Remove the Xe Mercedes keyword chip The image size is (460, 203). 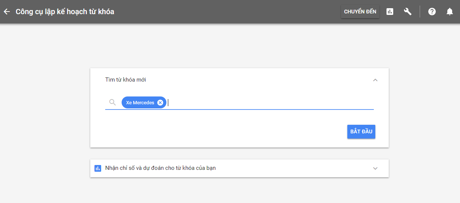[160, 103]
